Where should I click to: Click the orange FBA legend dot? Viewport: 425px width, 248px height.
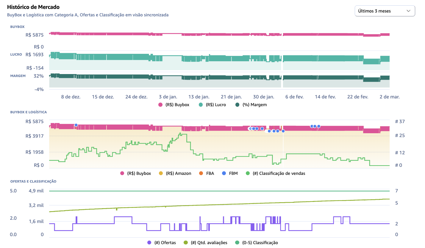tap(201, 173)
